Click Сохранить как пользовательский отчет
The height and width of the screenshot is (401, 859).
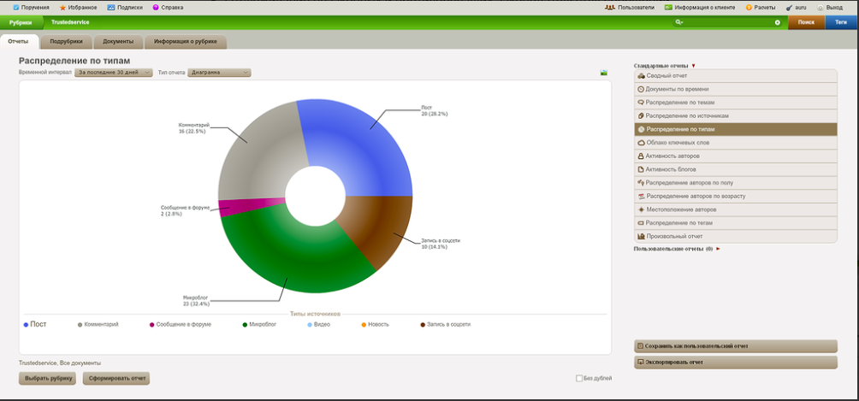click(736, 346)
